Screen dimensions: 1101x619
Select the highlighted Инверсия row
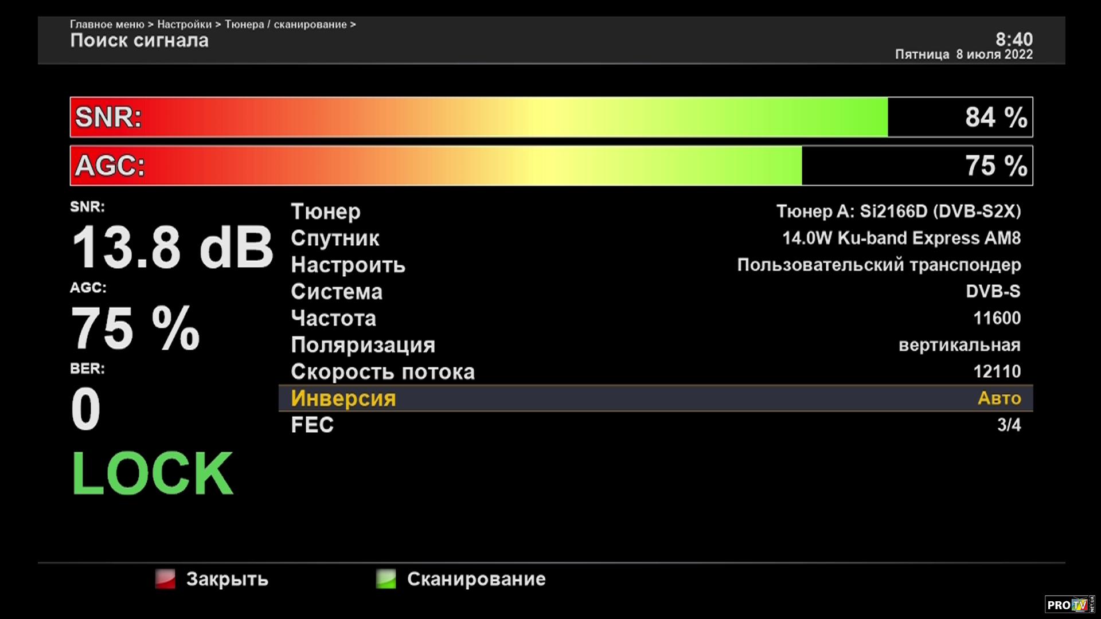[343, 398]
